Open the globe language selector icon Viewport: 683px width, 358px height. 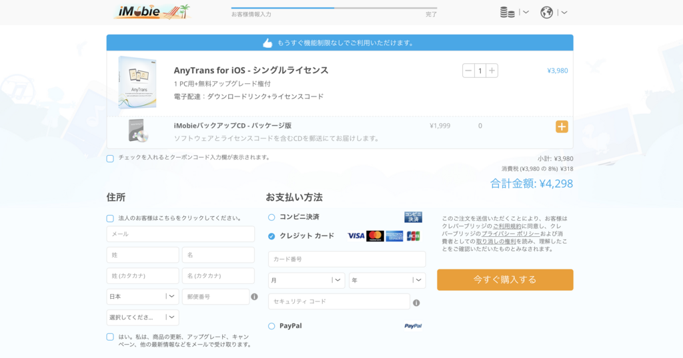pos(547,13)
